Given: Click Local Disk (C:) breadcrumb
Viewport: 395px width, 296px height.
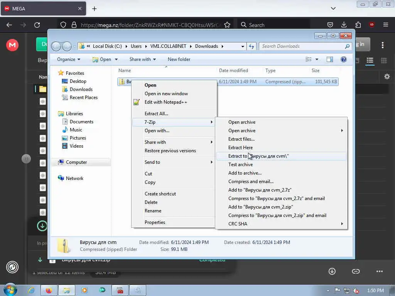Looking at the screenshot, I should [x=107, y=46].
